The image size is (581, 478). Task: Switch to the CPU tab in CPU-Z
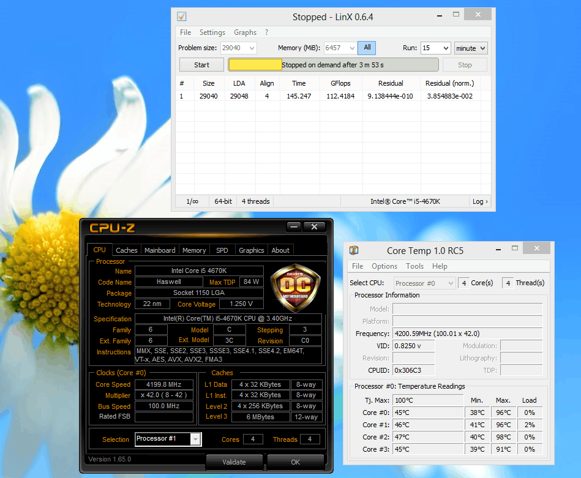coord(99,250)
